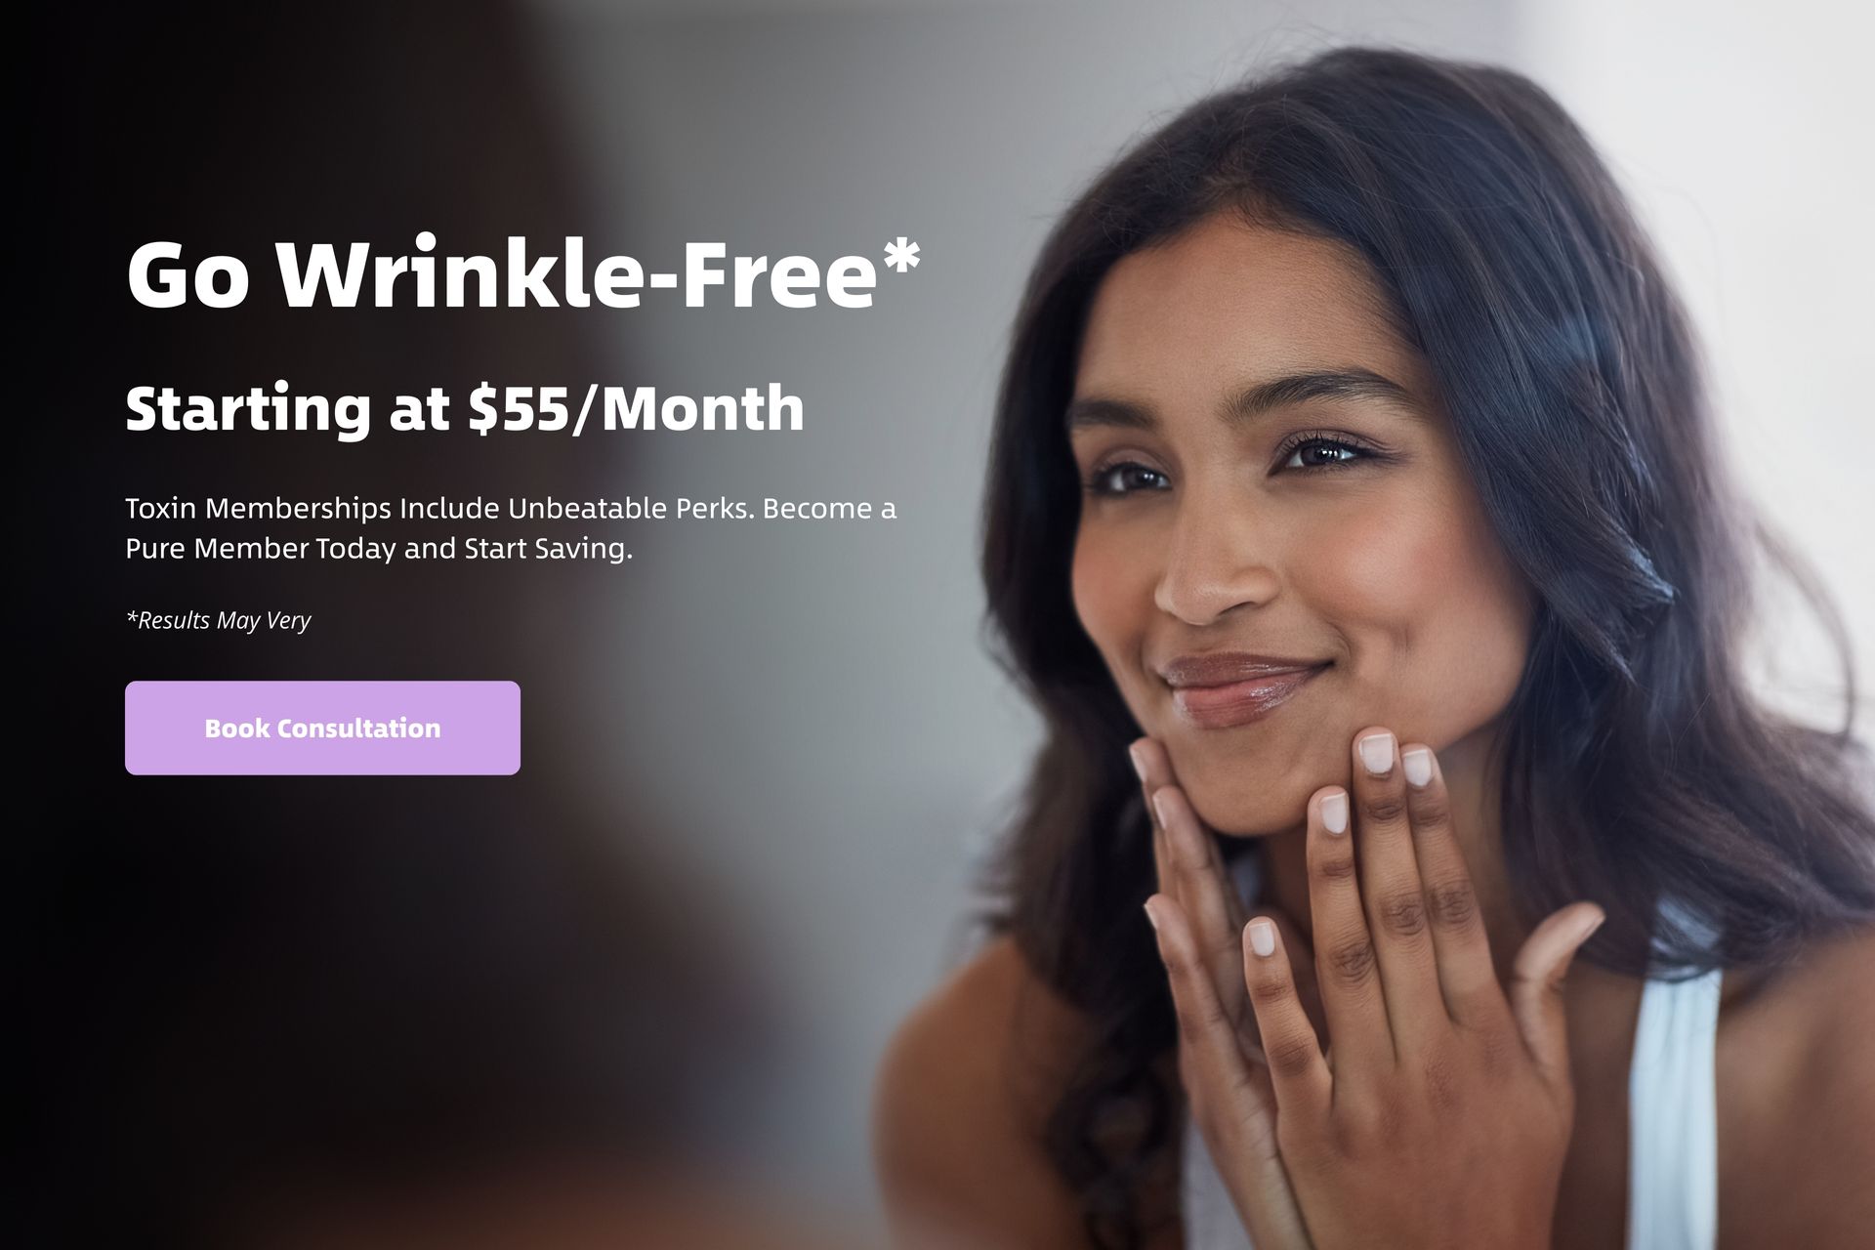Viewport: 1875px width, 1250px height.
Task: Select the Toxin Memberships paragraph text
Action: 511,528
